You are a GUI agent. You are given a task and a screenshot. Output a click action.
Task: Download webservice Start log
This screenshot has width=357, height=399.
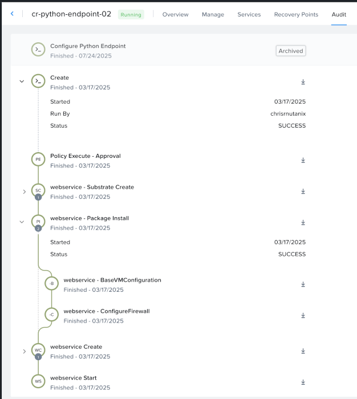[x=303, y=382]
